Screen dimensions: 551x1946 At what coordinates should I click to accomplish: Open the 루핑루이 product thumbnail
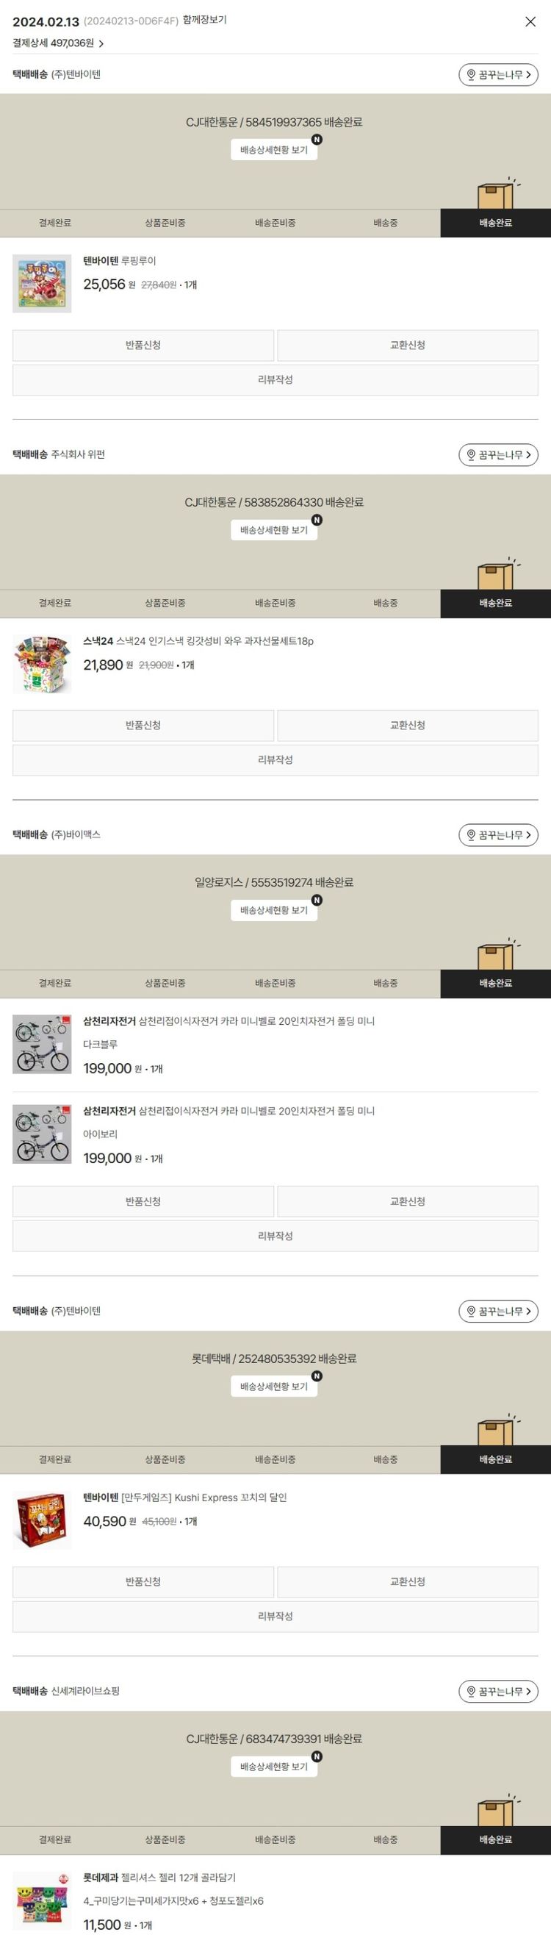43,283
